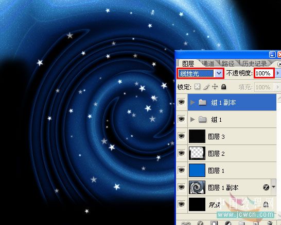Image resolution: width=281 pixels, height=225 pixels.
Task: Select the layer name 图层 3
Action: coord(216,137)
